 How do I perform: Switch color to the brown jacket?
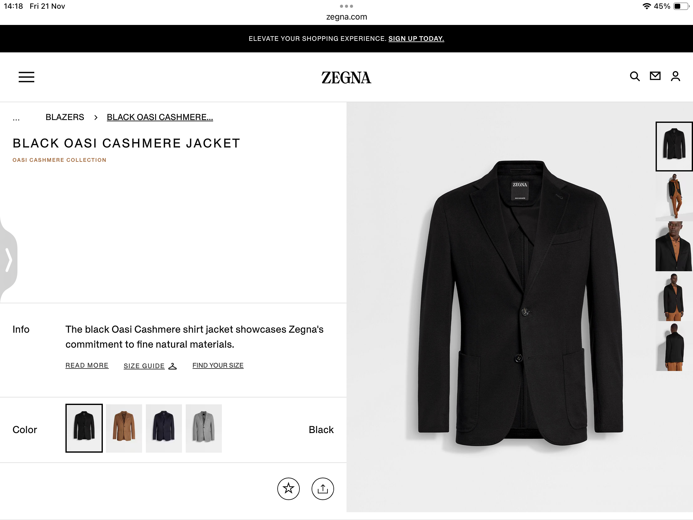coord(124,428)
